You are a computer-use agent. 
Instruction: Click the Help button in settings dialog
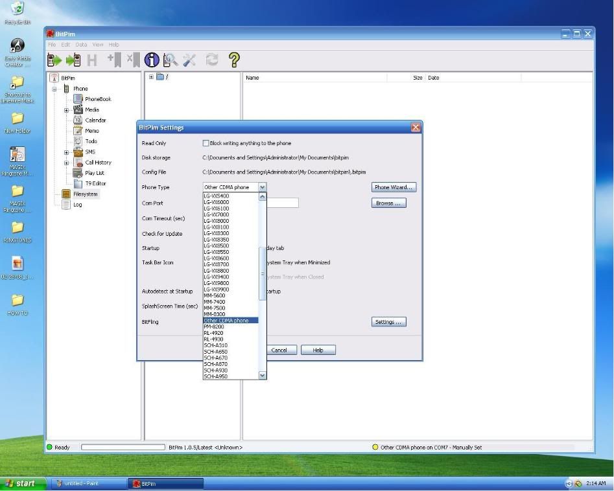318,350
